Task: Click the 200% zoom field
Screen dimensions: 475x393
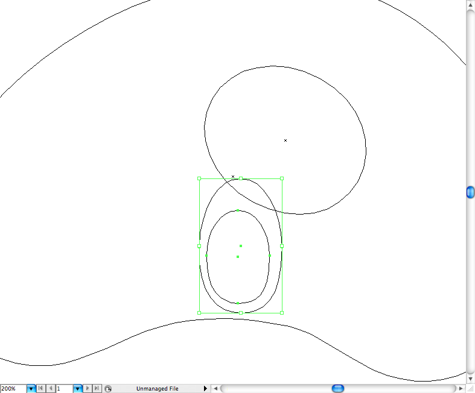Action: [13, 389]
